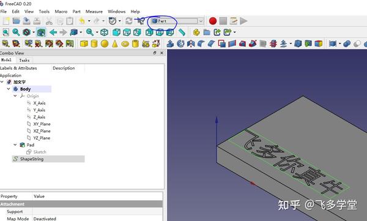Switch to Front view cube icon

(x=116, y=32)
